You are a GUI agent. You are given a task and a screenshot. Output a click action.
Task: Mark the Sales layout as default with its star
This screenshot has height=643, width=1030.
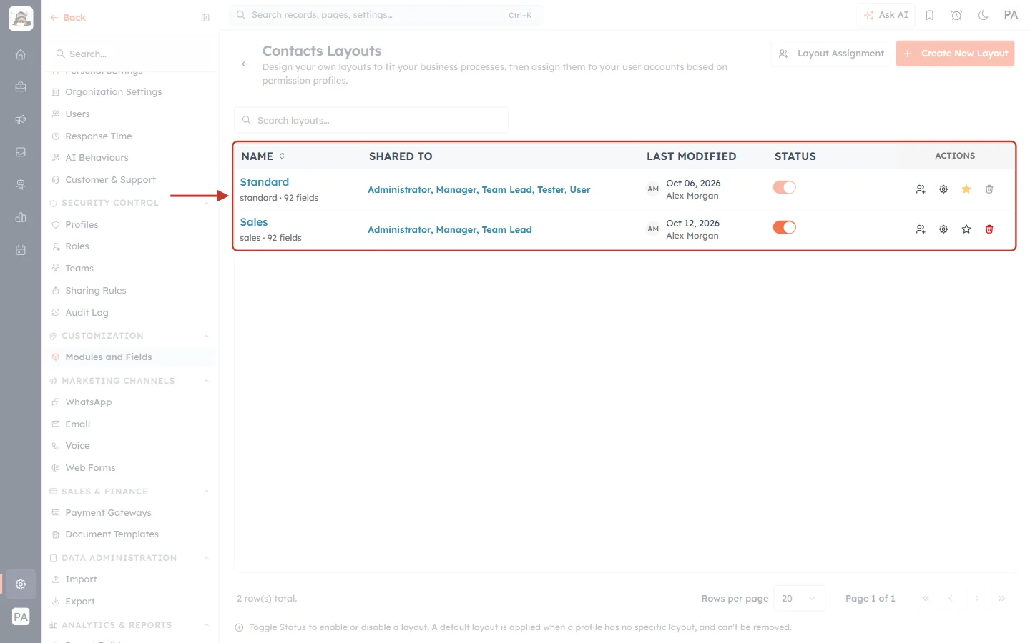(966, 229)
